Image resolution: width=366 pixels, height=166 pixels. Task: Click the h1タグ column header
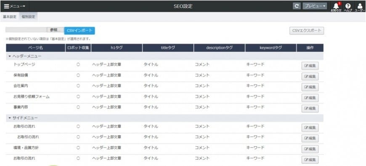point(117,48)
